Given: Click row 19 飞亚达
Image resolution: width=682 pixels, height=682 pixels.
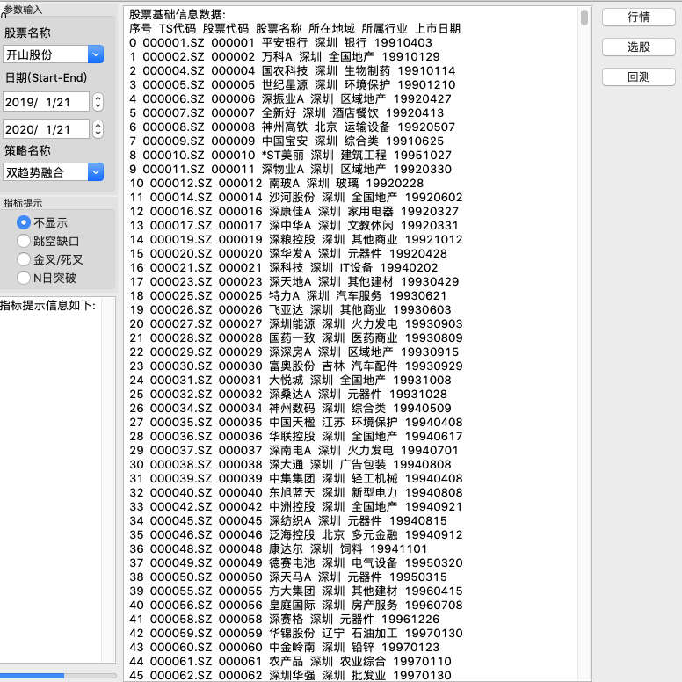Looking at the screenshot, I should click(x=290, y=309).
